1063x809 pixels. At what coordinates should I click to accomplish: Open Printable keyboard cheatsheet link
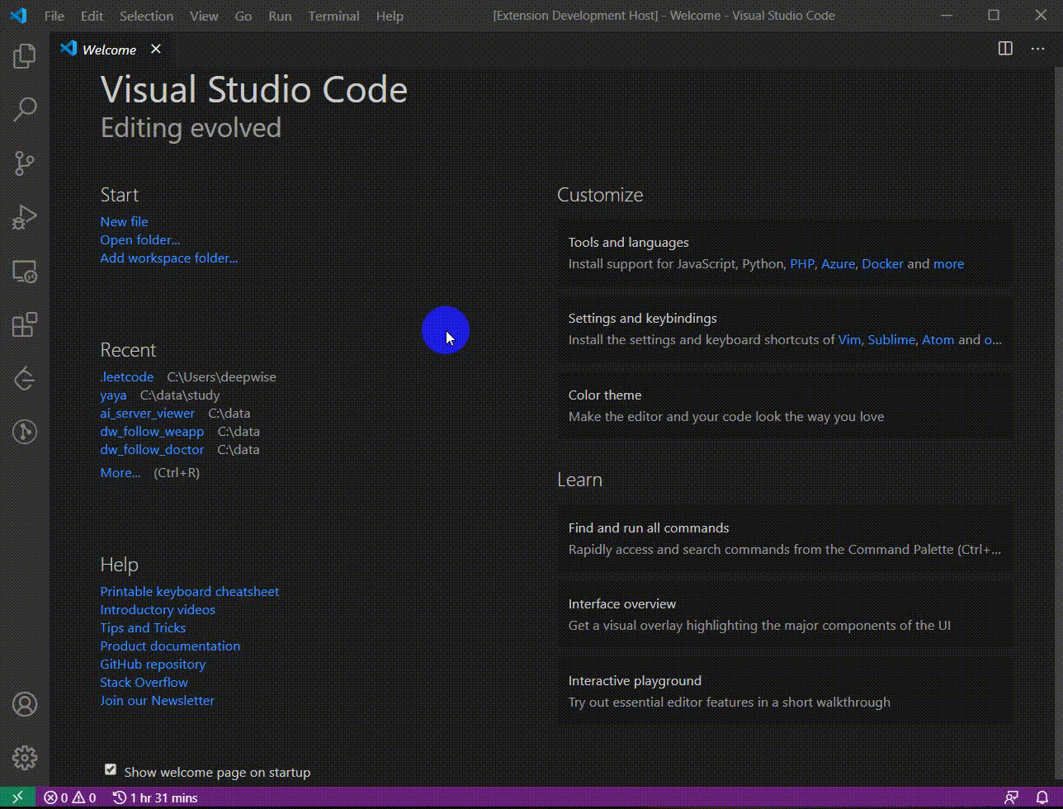point(189,591)
